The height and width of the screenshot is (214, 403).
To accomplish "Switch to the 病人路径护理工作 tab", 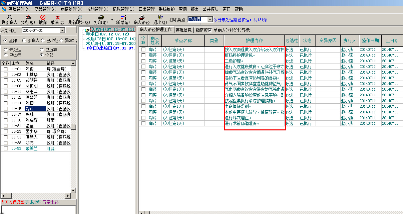I will 156,30.
